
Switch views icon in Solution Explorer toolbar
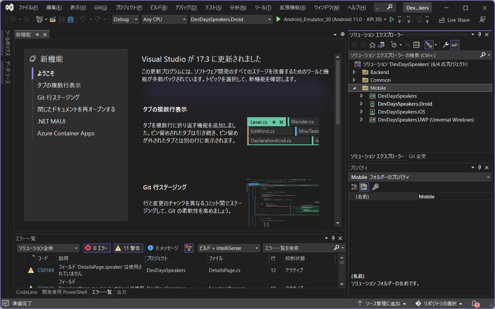[x=382, y=44]
